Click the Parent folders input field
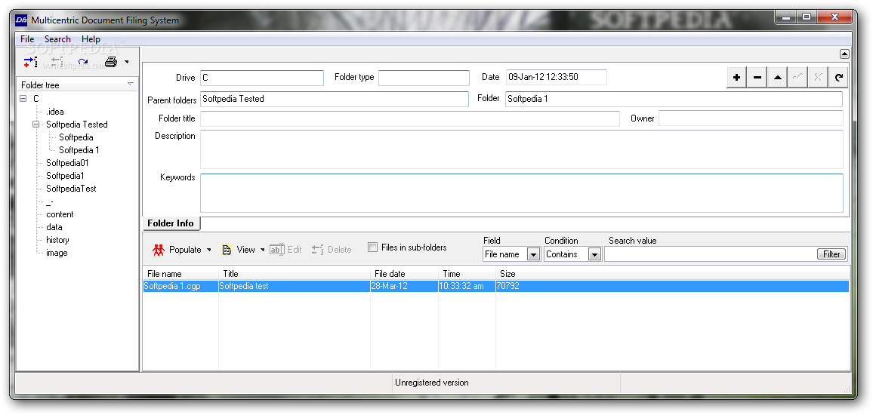Viewport: 873px width, 415px height. point(334,99)
